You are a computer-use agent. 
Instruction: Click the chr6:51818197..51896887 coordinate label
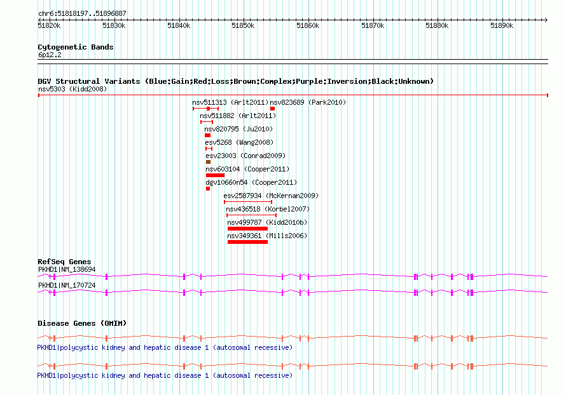tap(82, 14)
